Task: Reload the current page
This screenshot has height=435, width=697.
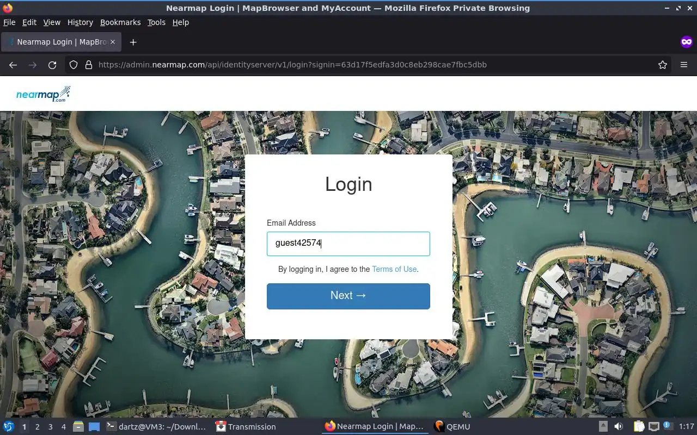Action: tap(52, 65)
